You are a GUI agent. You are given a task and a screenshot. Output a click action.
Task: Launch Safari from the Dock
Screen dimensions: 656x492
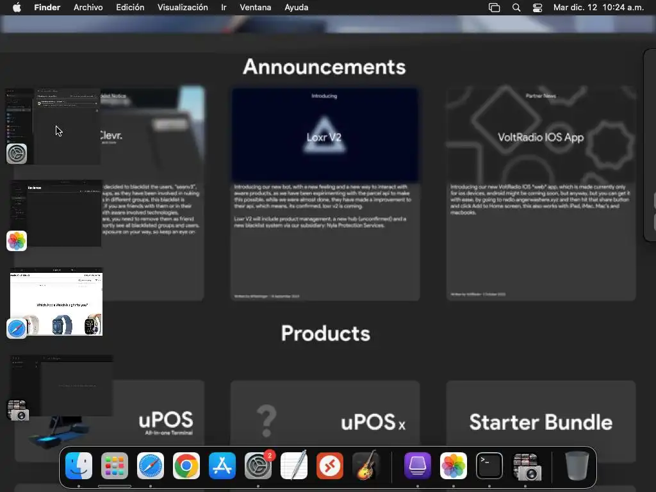click(151, 466)
